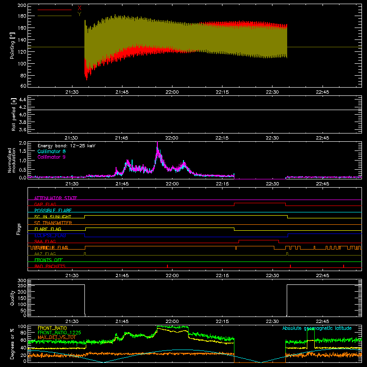Click the Flags axis title
The width and height of the screenshot is (367, 367).
pos(18,229)
